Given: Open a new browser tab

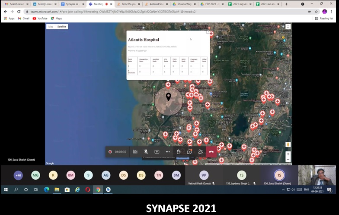Looking at the screenshot, I should click(286, 4).
